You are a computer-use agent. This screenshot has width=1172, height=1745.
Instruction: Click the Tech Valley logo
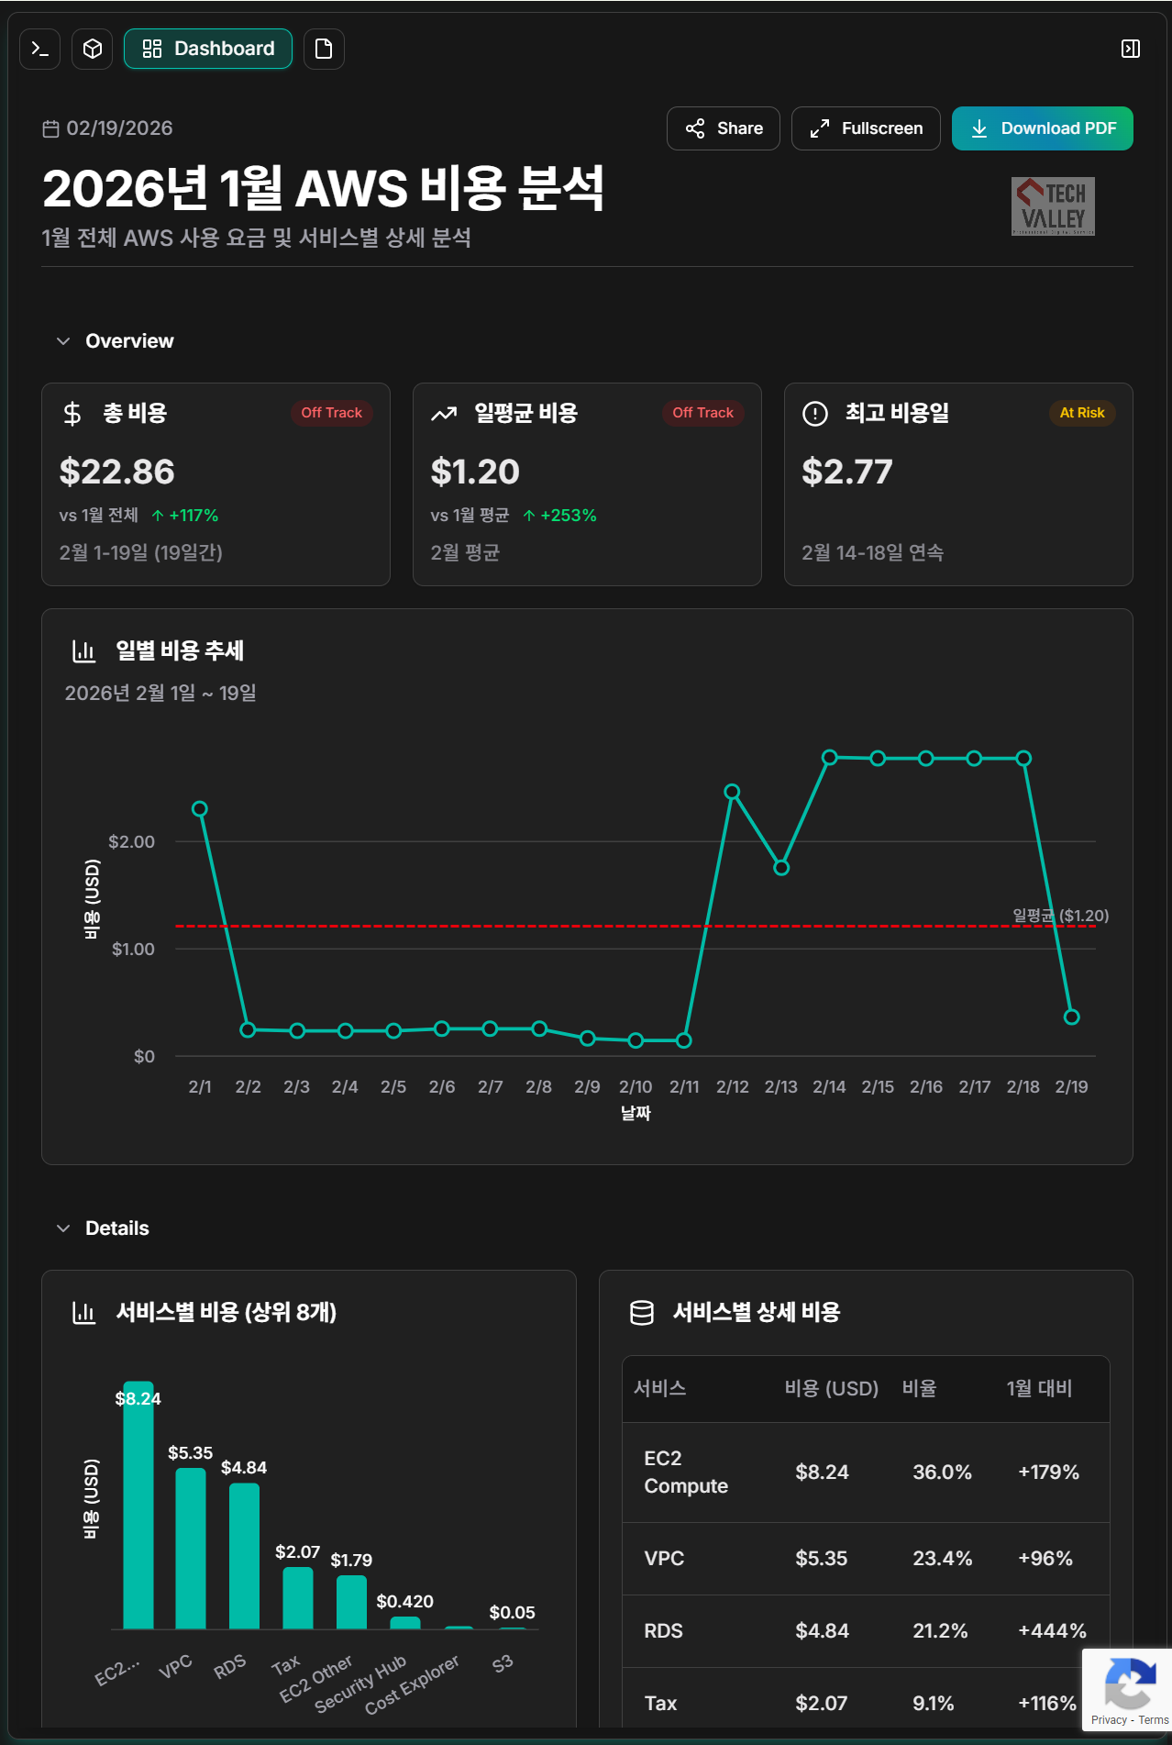tap(1053, 206)
